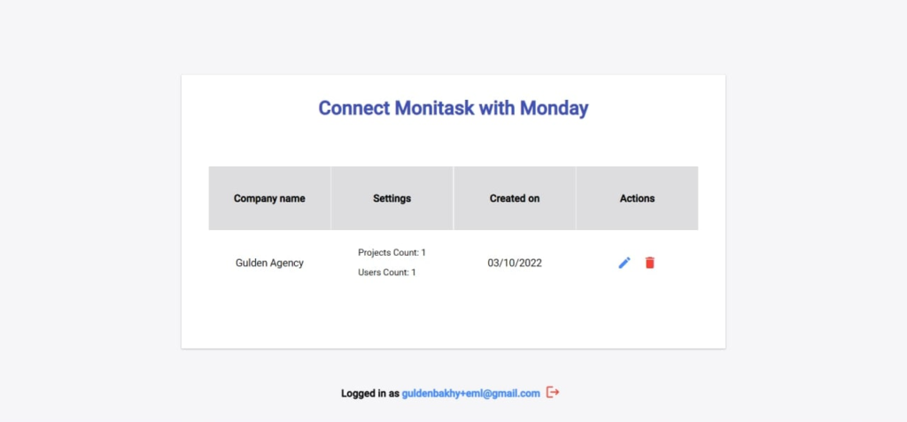This screenshot has width=907, height=422.
Task: Click the gray page background left of the card
Action: coord(89,212)
